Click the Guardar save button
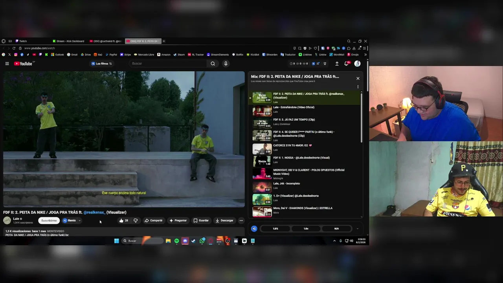 (x=201, y=221)
